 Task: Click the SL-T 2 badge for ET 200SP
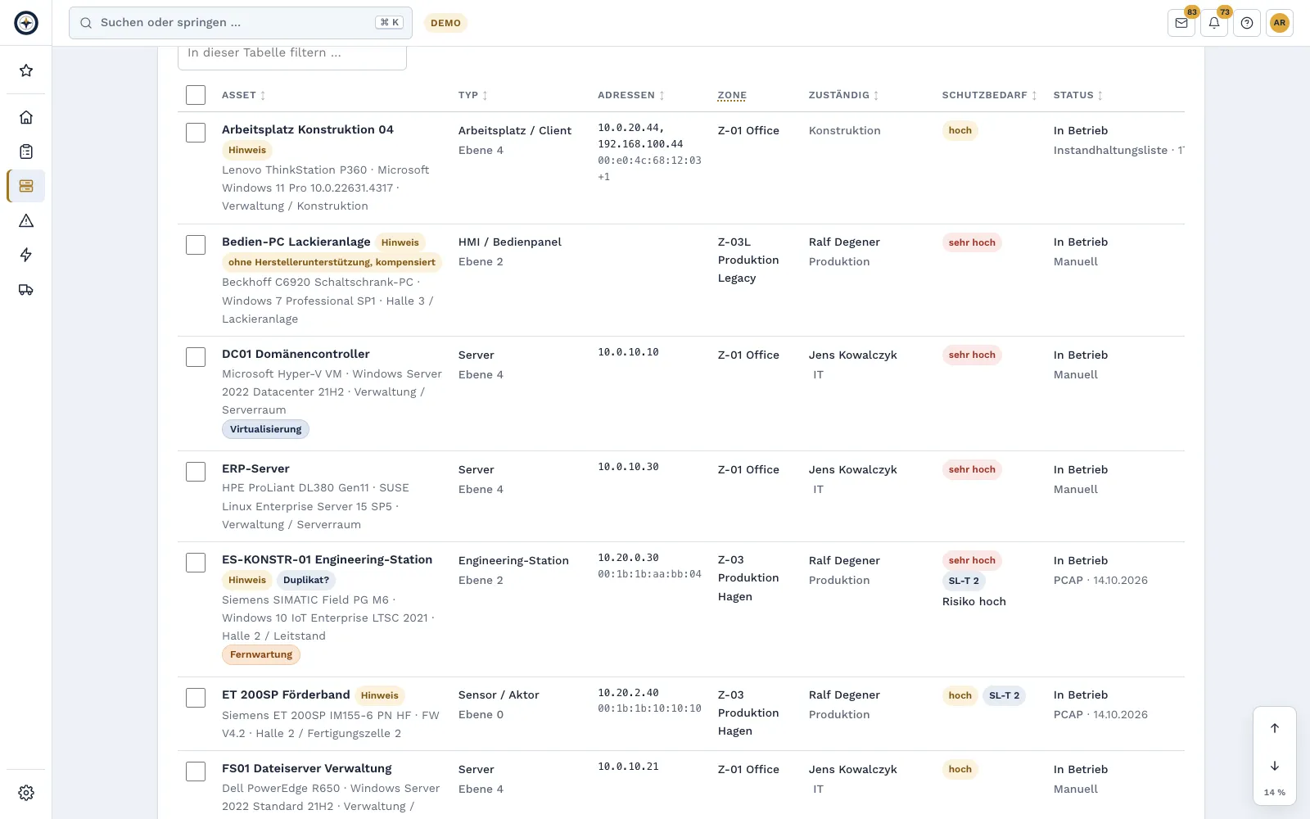(1004, 695)
